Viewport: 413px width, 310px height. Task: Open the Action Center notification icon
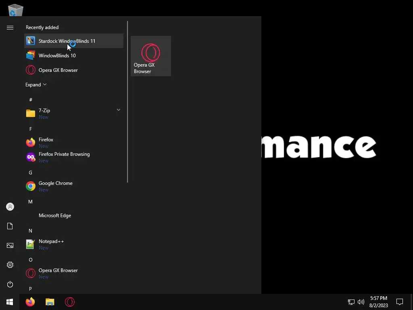tap(400, 302)
